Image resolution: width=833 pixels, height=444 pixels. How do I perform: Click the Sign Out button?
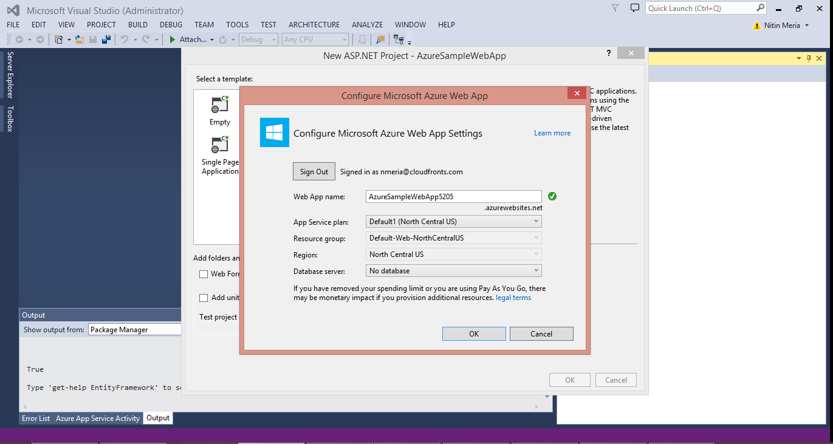pos(314,172)
